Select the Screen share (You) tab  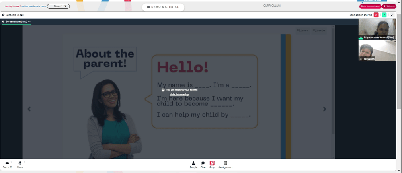tap(16, 22)
